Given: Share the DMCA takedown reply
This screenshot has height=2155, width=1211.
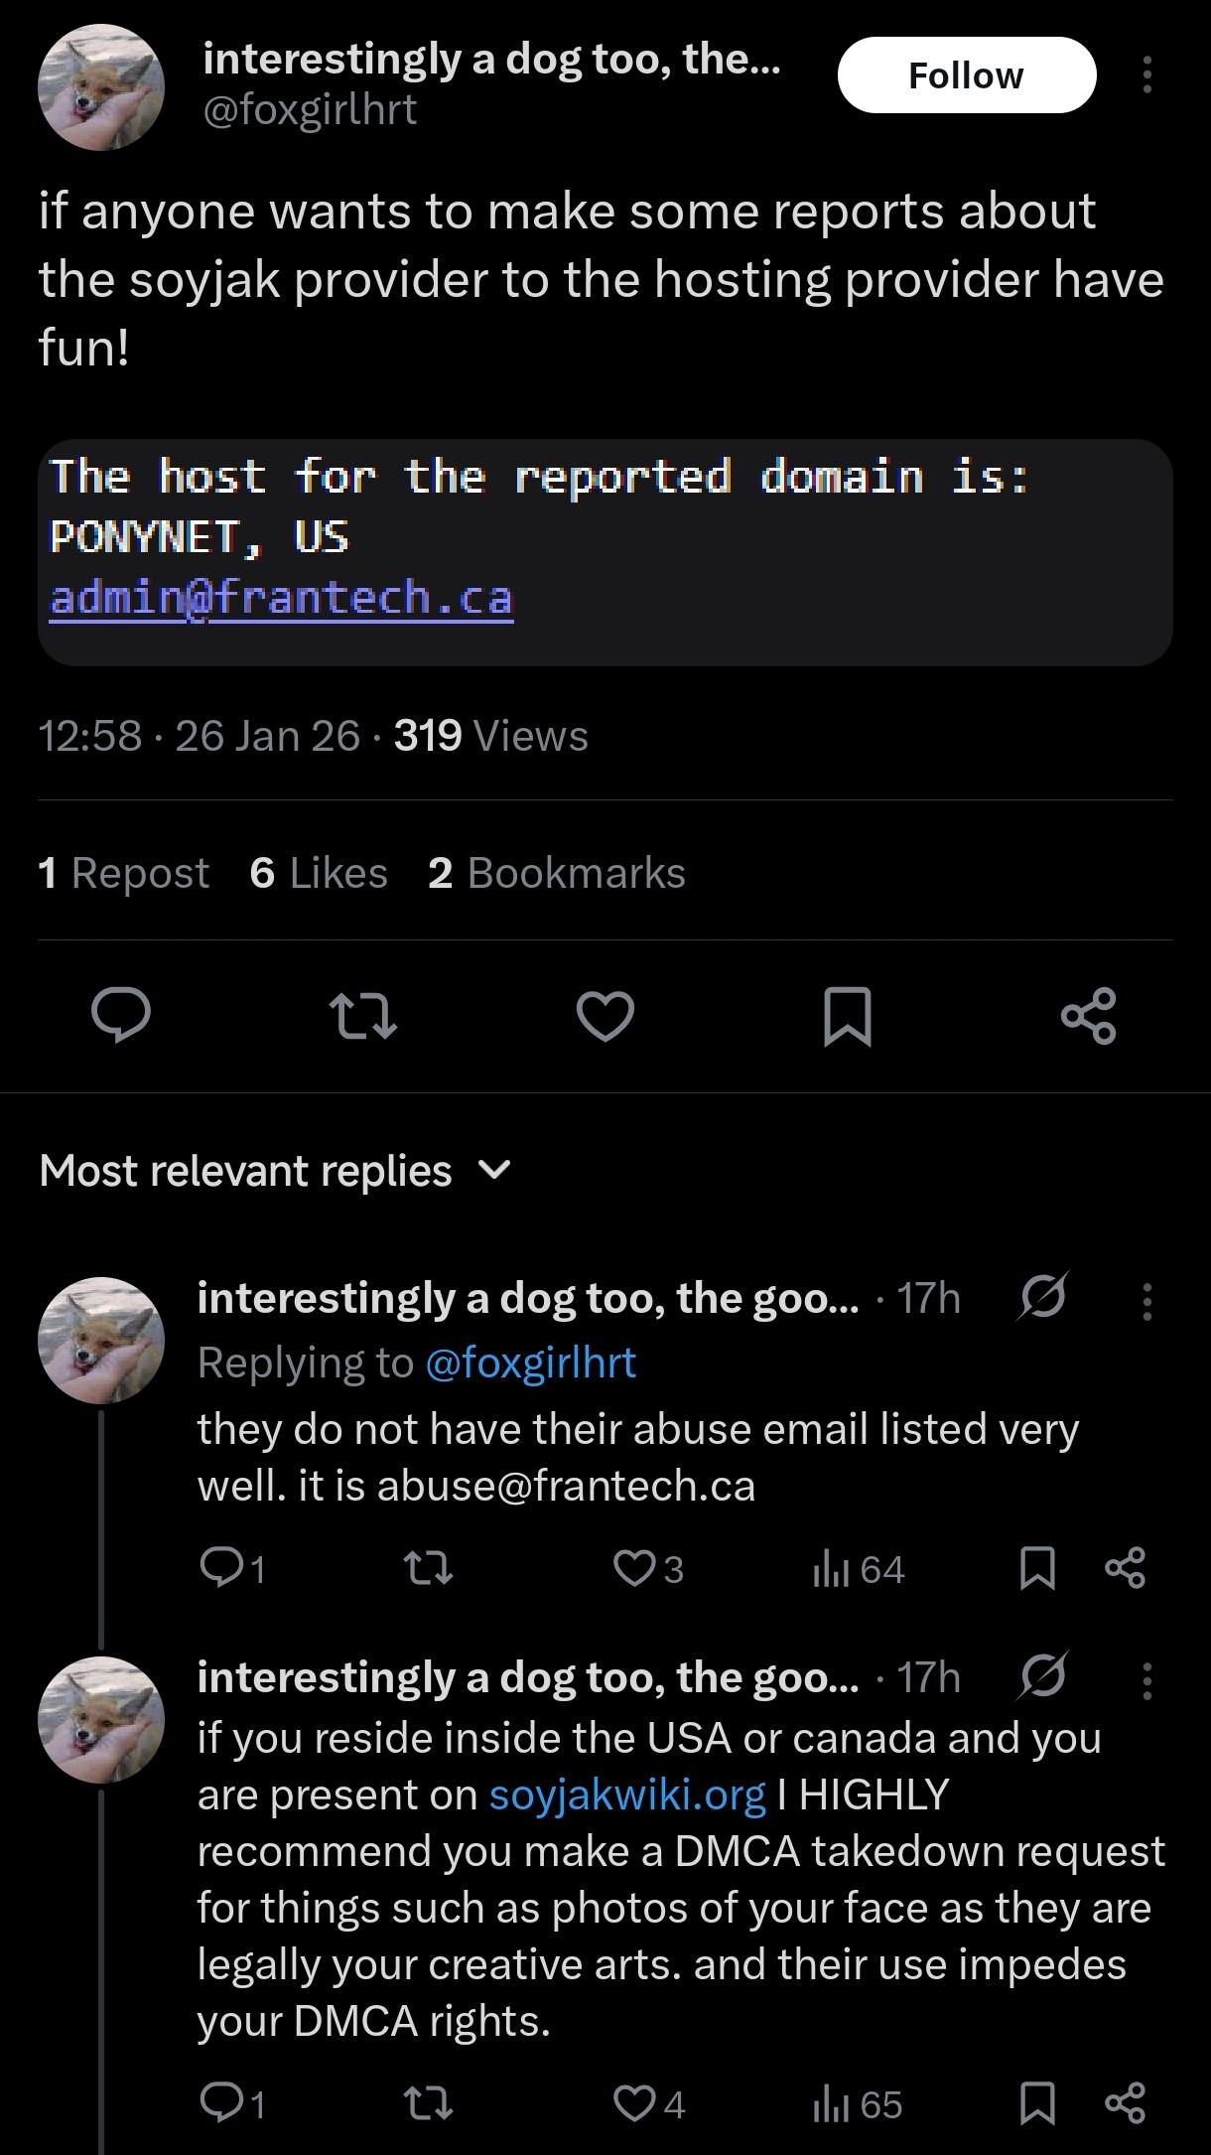Looking at the screenshot, I should [x=1125, y=2104].
